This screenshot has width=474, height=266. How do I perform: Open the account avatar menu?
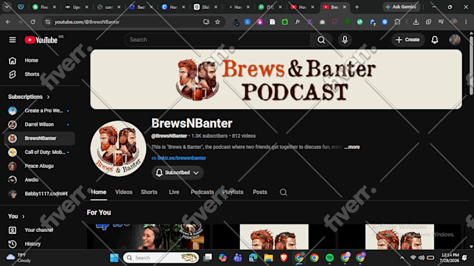coord(454,40)
